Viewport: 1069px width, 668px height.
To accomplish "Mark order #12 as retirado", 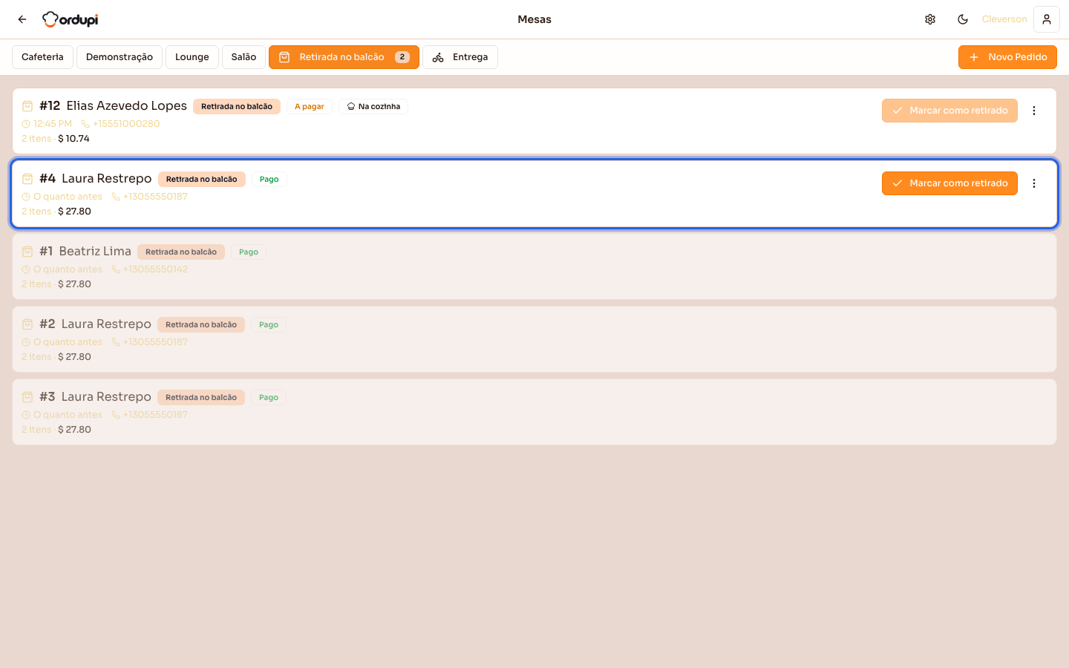I will point(949,111).
